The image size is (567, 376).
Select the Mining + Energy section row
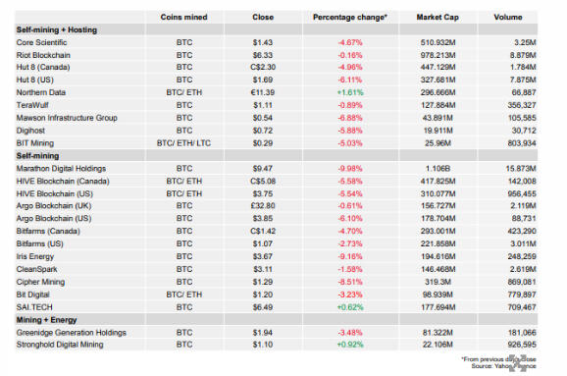pyautogui.click(x=277, y=320)
